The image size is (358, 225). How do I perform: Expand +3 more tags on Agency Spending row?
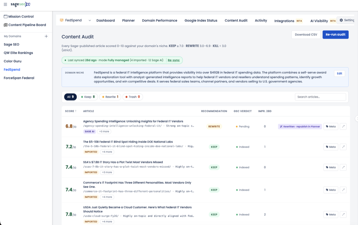point(104,131)
